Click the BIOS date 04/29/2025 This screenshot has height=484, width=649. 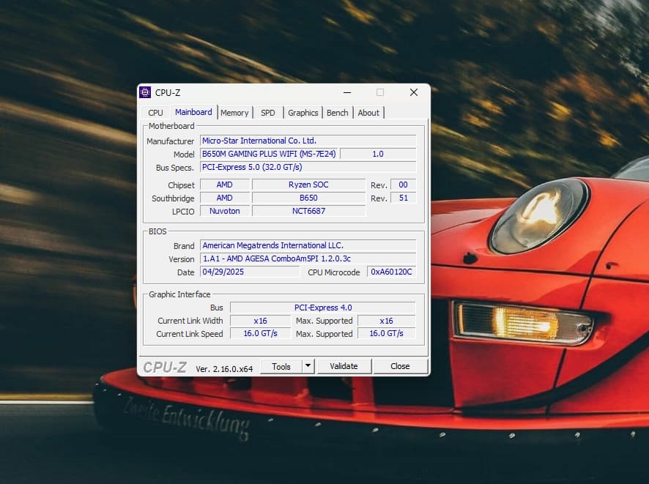250,272
